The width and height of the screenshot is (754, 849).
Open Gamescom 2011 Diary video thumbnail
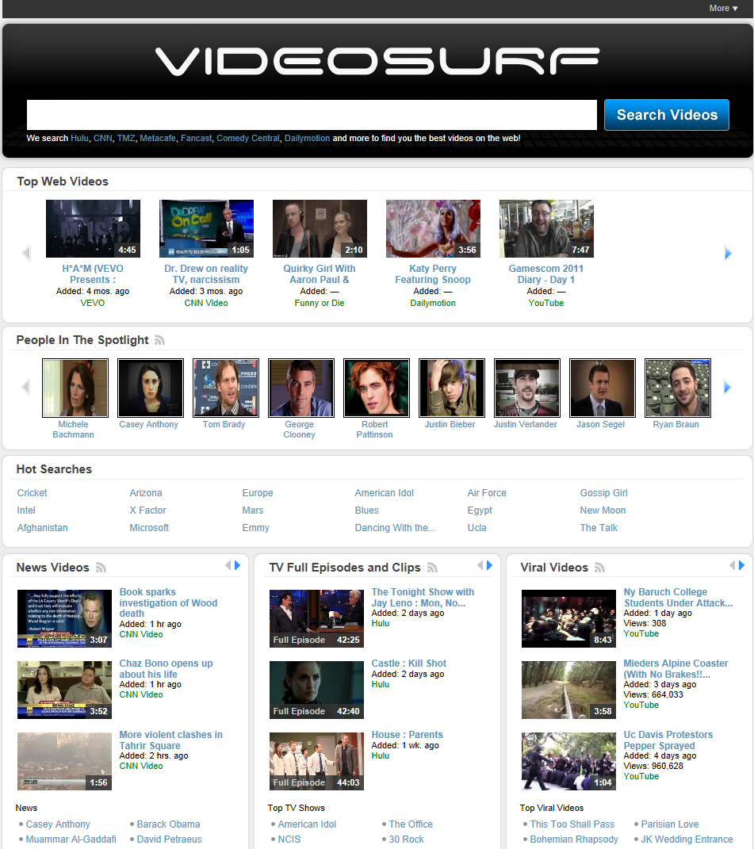546,228
